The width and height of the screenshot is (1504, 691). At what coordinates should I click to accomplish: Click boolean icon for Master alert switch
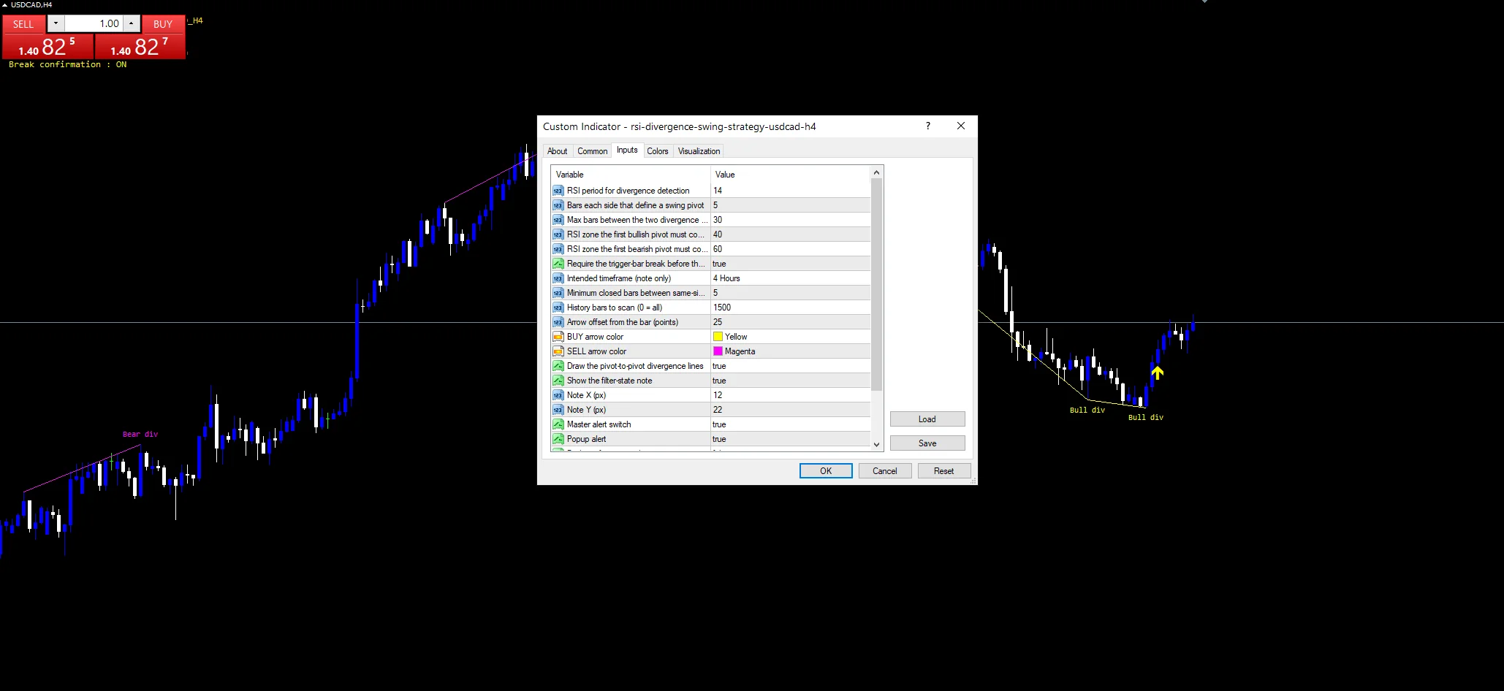[558, 424]
